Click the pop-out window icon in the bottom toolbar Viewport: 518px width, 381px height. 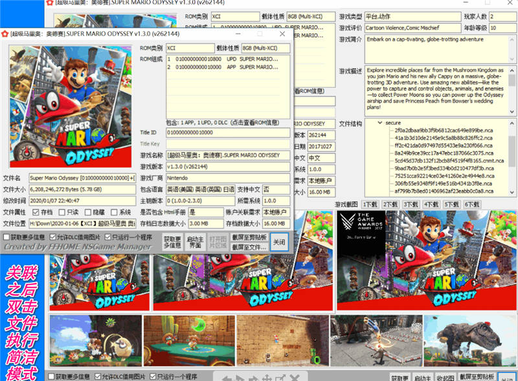(x=280, y=378)
